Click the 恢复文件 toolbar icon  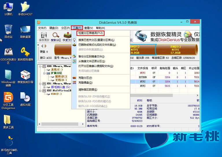click(x=67, y=37)
